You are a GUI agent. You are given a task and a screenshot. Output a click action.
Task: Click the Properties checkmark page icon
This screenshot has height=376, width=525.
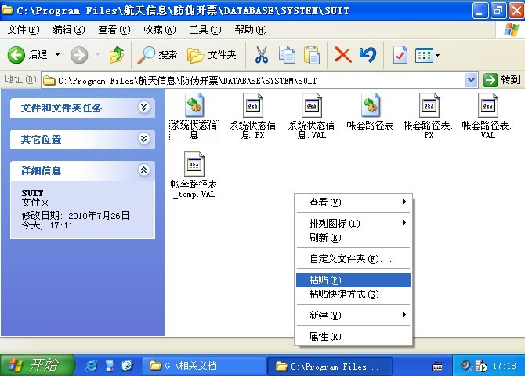400,55
